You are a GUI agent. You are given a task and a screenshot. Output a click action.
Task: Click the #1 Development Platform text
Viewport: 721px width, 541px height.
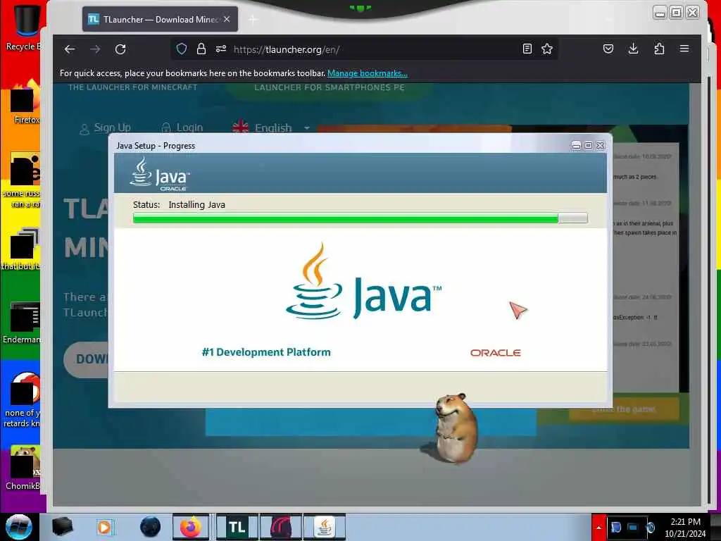click(x=266, y=352)
